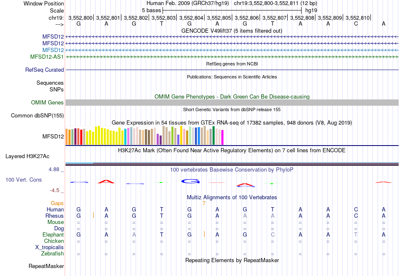Screen dimensions: 399x276
Task: Open Repeating Elements by RepeatMasker title
Action: 232,260
